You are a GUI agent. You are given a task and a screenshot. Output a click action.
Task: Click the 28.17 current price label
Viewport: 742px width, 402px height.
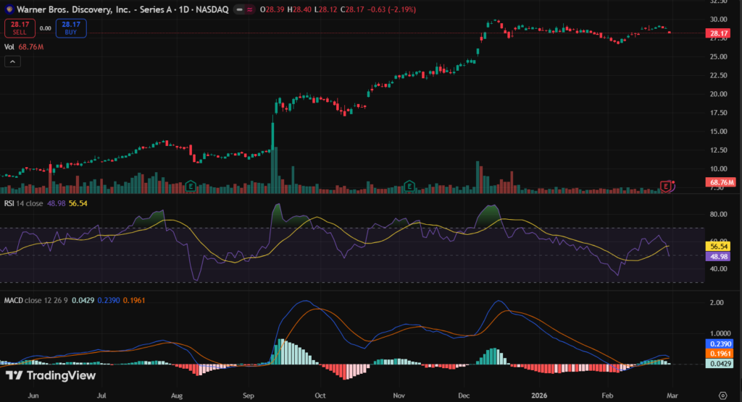[x=719, y=33]
